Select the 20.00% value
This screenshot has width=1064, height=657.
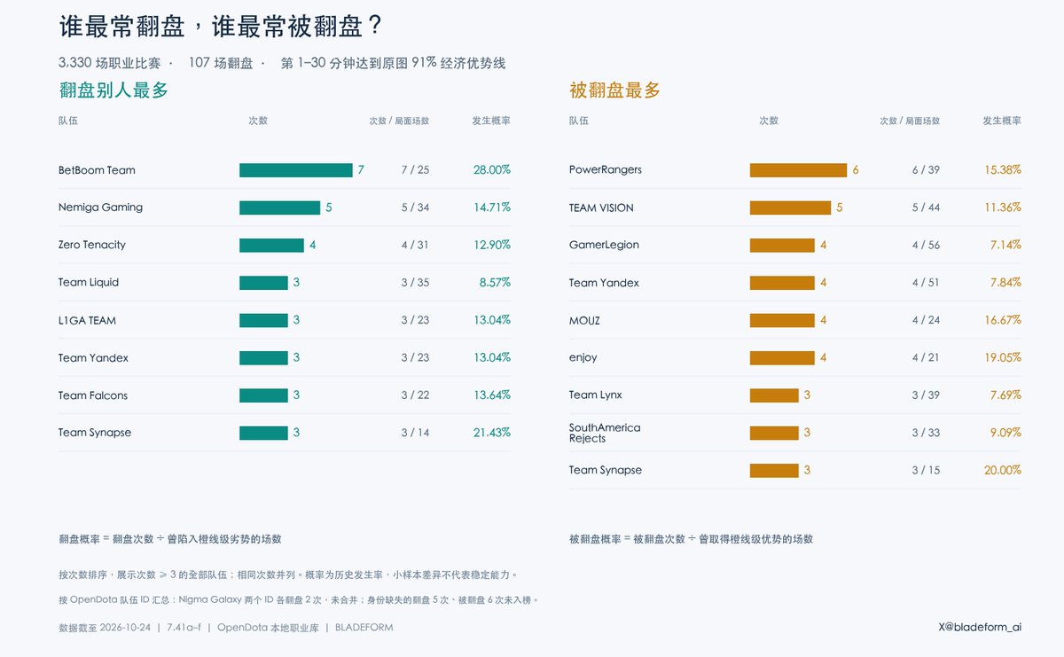tap(1003, 470)
